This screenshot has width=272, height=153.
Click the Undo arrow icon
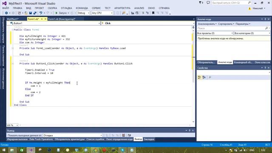point(41,13)
